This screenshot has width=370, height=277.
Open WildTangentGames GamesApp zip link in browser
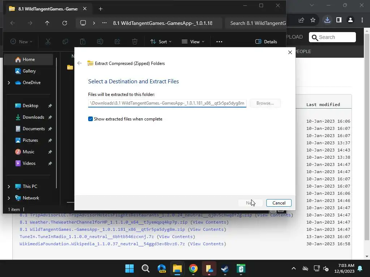point(102,229)
